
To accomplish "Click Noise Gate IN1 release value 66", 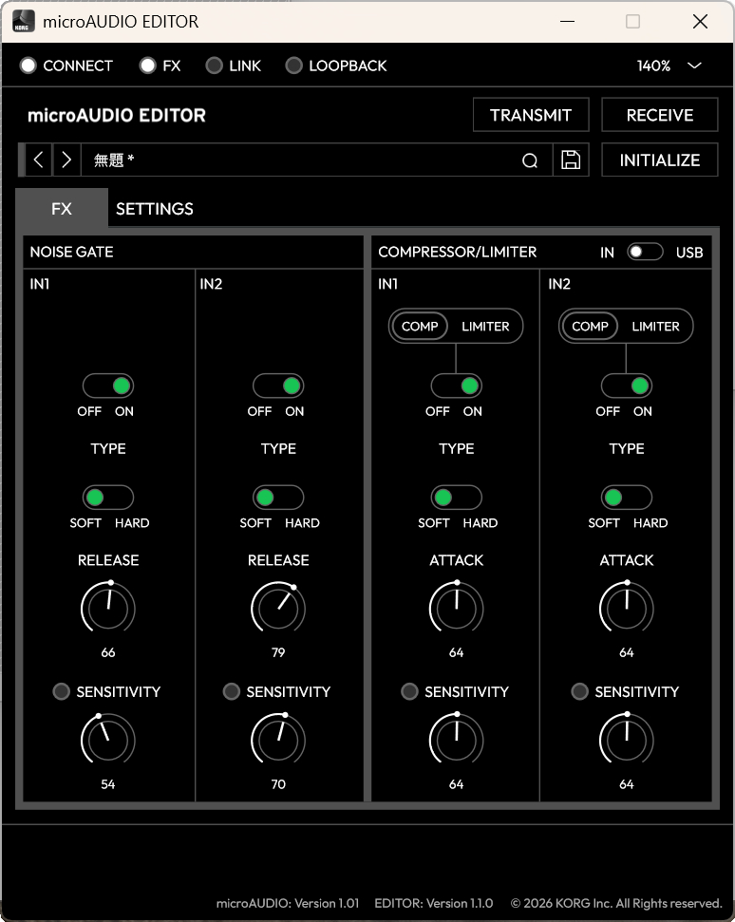I will coord(108,652).
